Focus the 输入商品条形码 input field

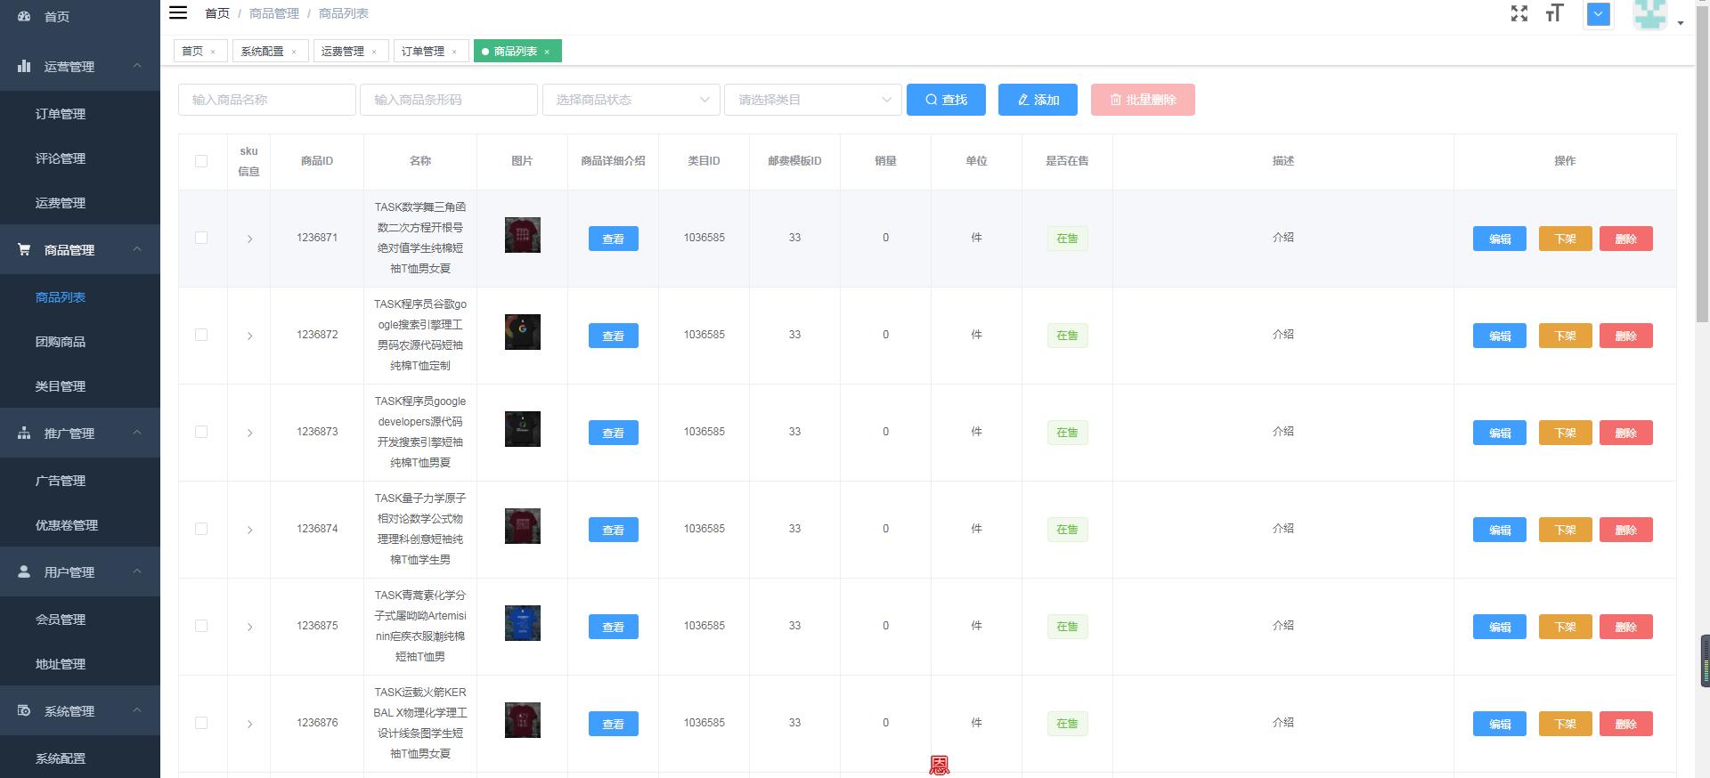tap(449, 100)
